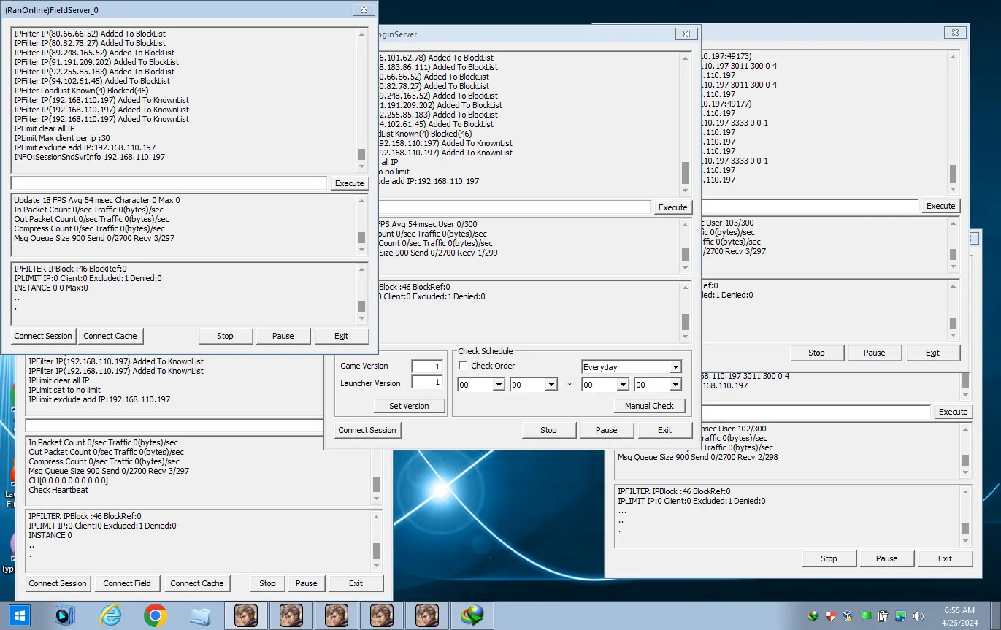Click FieldServer_0 top log scrollbar up arrow
The width and height of the screenshot is (1001, 630).
[362, 34]
